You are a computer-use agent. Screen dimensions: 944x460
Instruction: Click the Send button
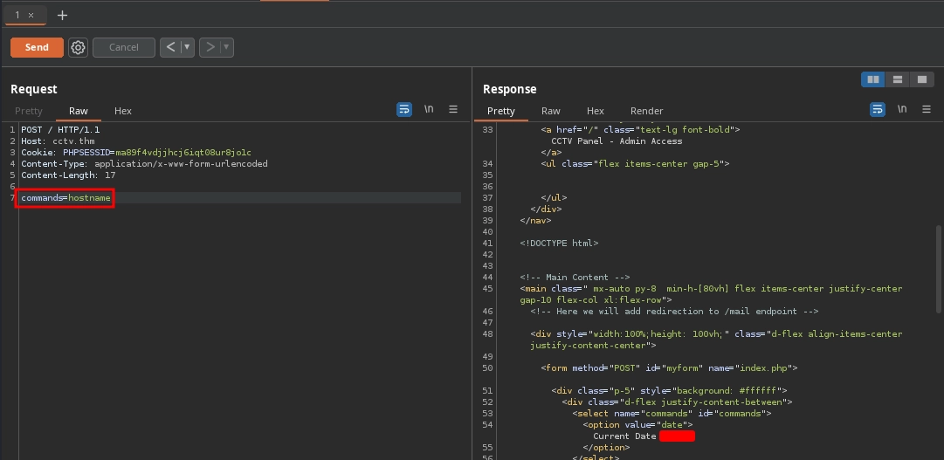tap(37, 47)
